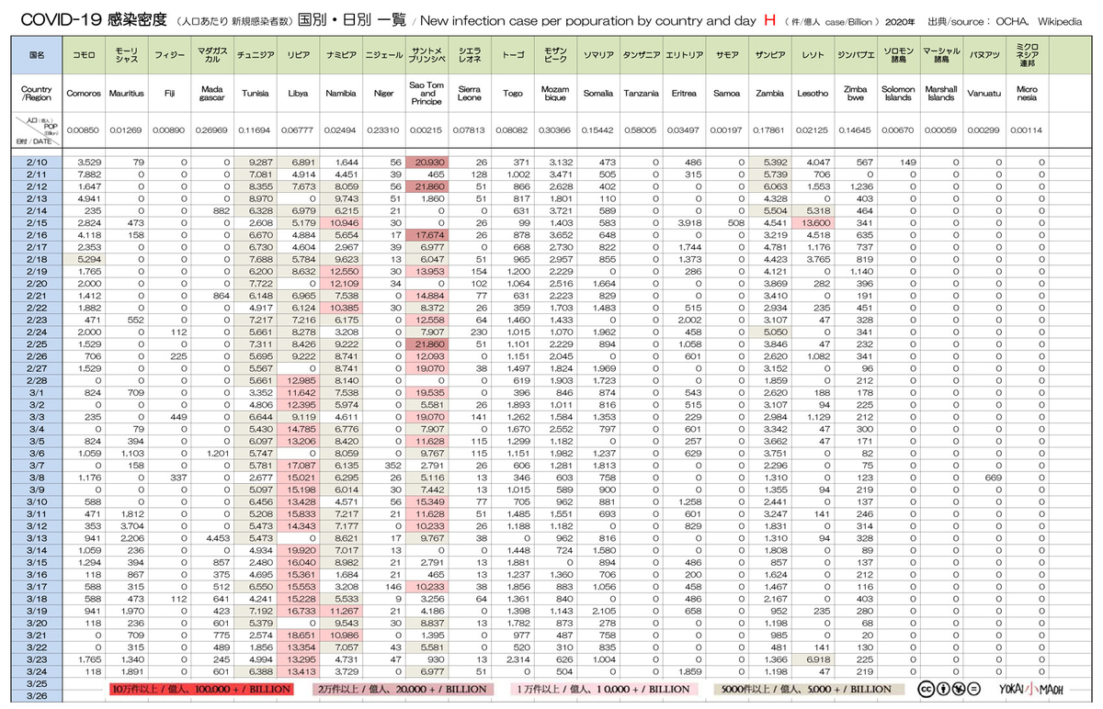Screen dimensions: 1103x709
Task: Select the Tanzania column header
Action: (x=641, y=94)
